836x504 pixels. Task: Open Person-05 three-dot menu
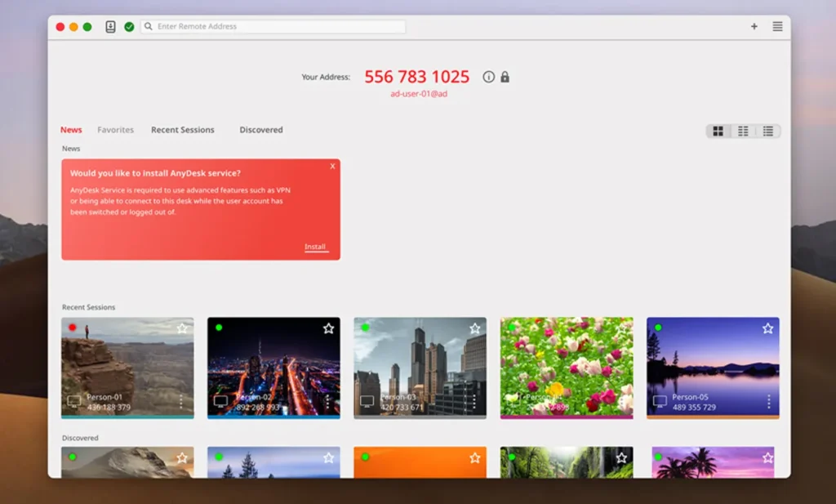coord(768,402)
